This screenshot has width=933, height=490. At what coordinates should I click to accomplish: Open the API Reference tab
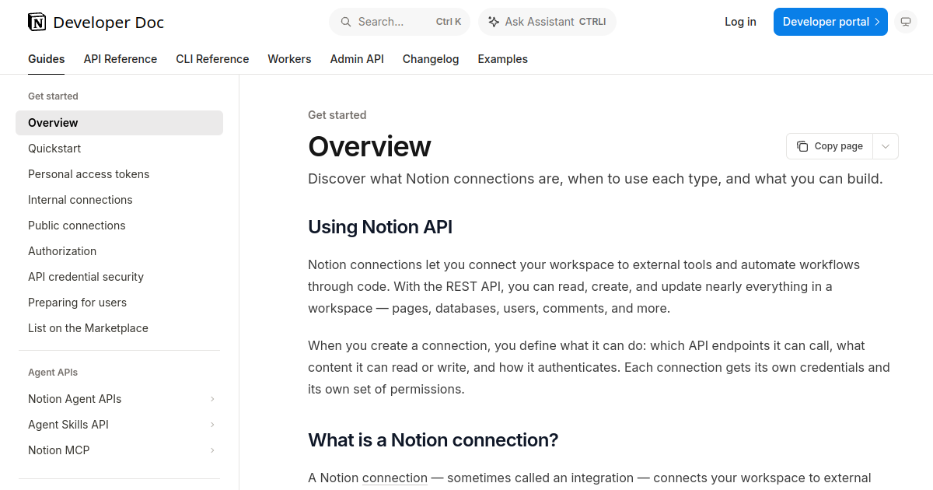121,59
